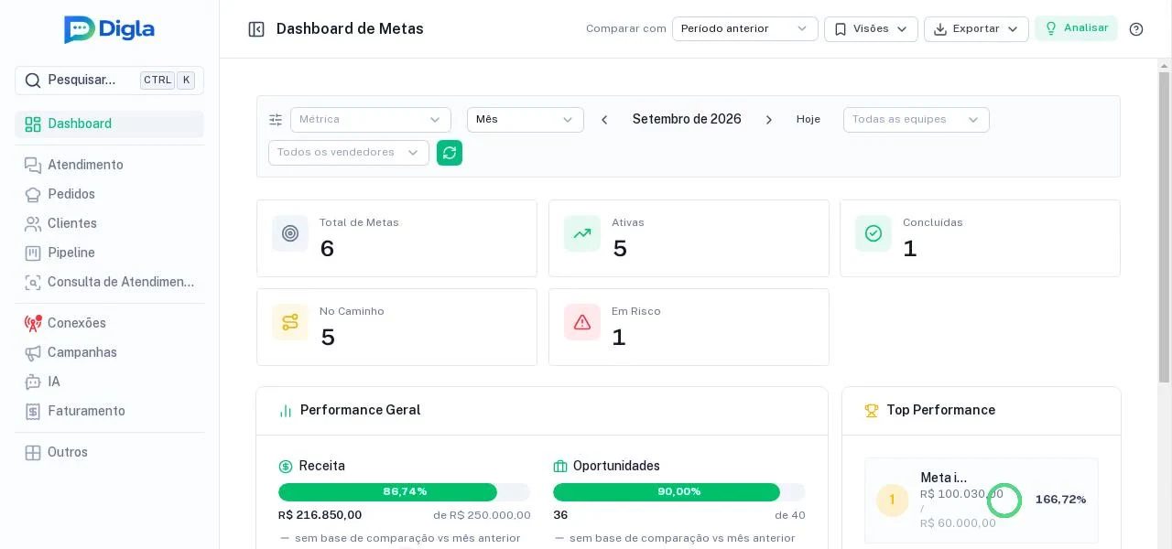Image resolution: width=1172 pixels, height=549 pixels.
Task: Click the green progress ring in Top Performance
Action: pos(1004,501)
